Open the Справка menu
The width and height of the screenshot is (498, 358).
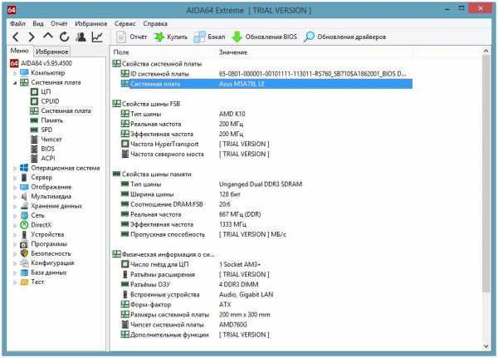point(155,23)
